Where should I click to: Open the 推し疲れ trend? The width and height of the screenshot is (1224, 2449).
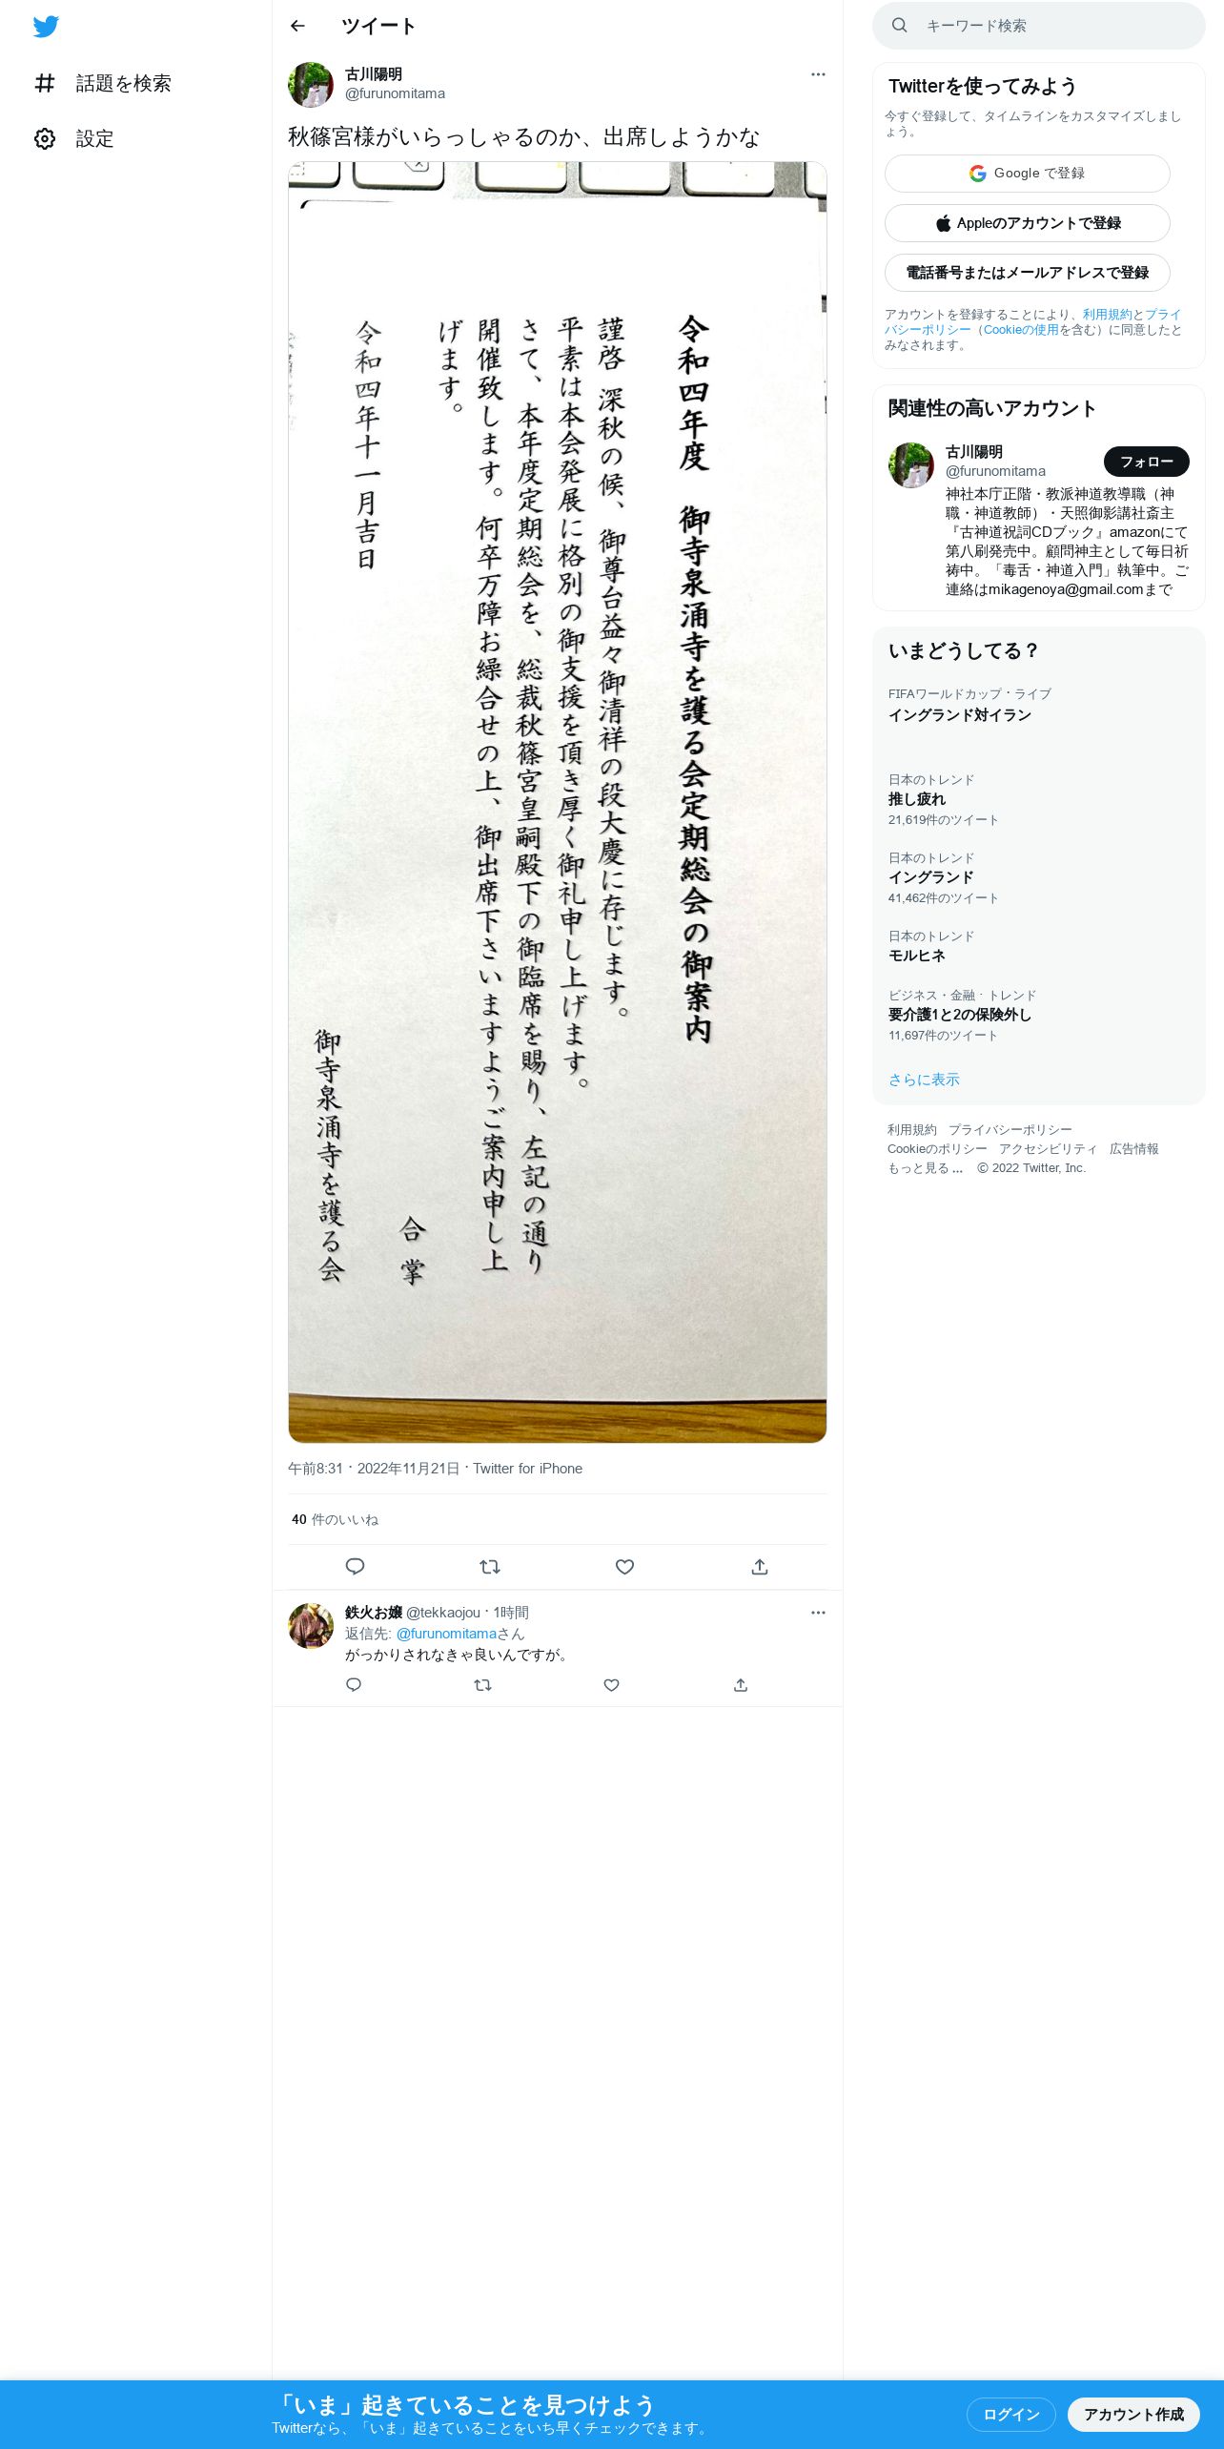click(917, 799)
